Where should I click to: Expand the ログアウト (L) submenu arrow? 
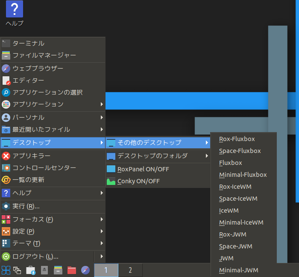click(x=102, y=257)
